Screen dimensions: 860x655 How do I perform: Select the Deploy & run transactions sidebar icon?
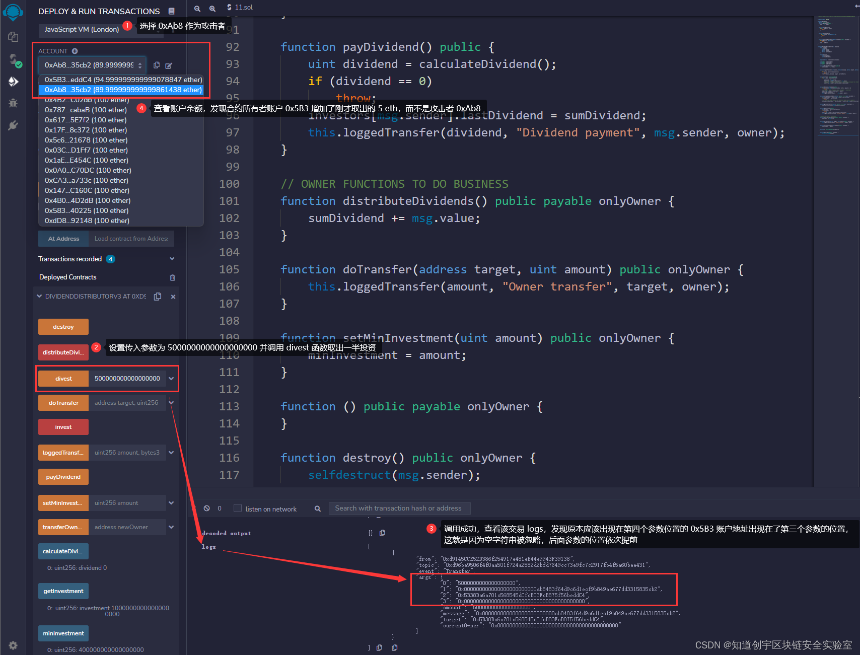(x=13, y=82)
